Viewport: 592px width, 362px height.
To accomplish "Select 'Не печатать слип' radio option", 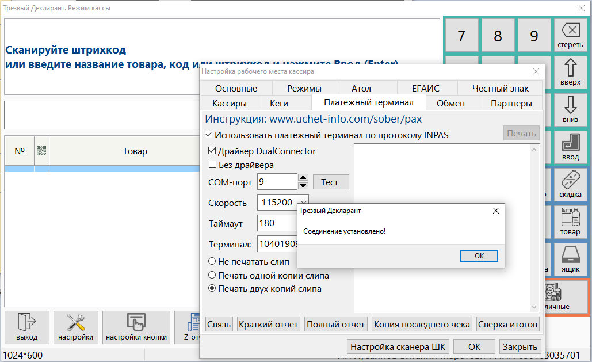I will (212, 261).
